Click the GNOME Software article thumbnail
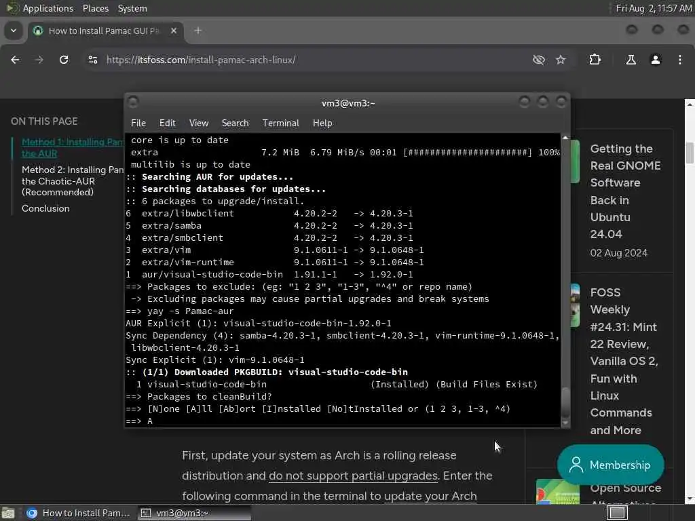Screen dimensions: 695x521 coord(575,161)
